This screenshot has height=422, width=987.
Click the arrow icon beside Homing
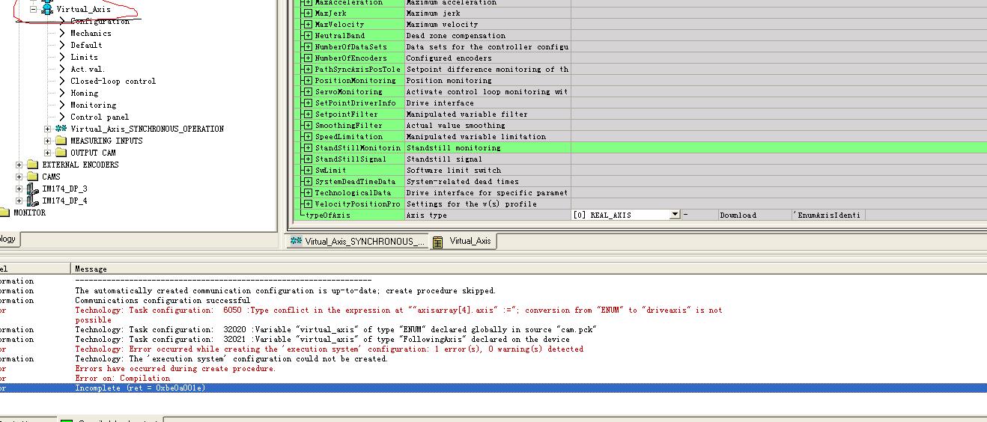point(62,93)
